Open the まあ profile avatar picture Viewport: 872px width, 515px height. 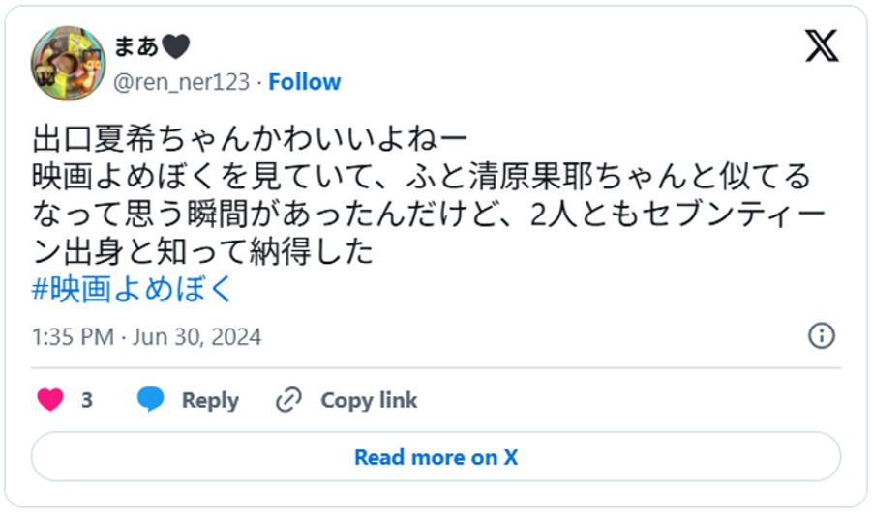[68, 62]
